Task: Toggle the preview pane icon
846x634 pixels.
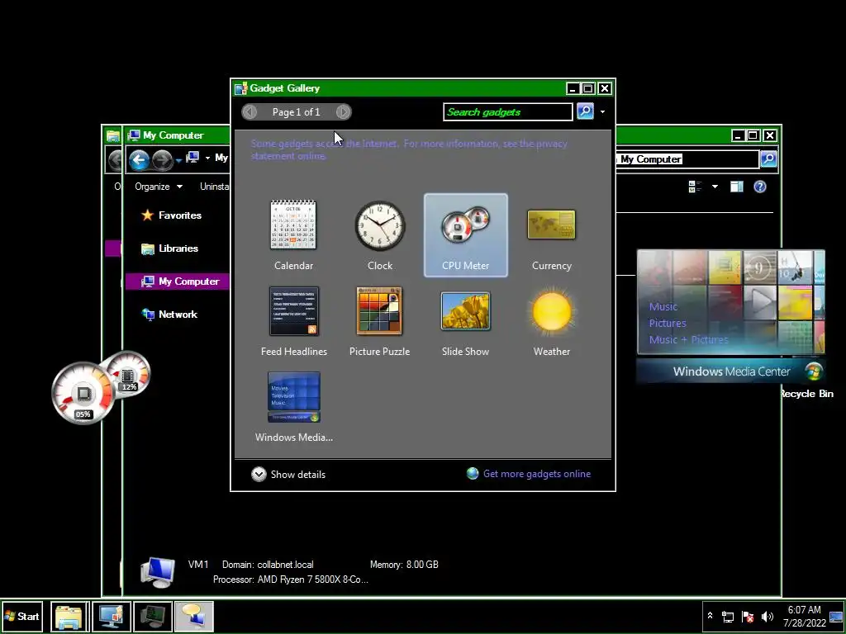Action: (736, 187)
